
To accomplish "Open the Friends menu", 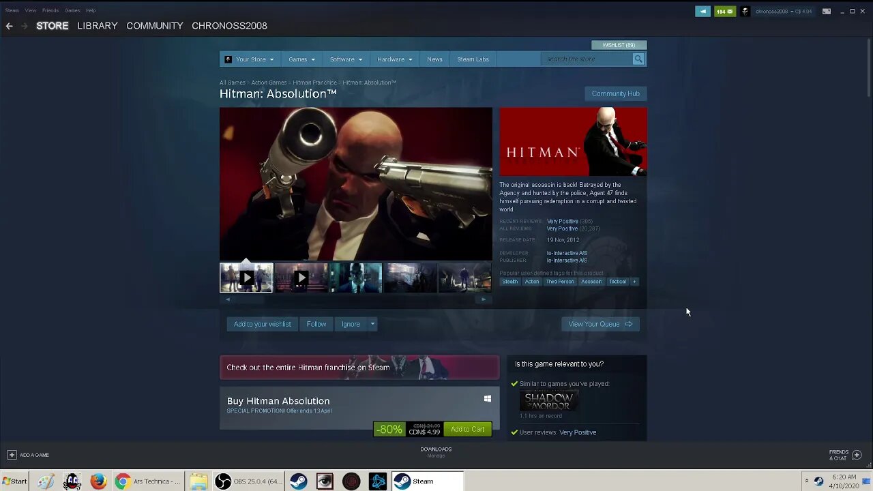I will [x=50, y=10].
